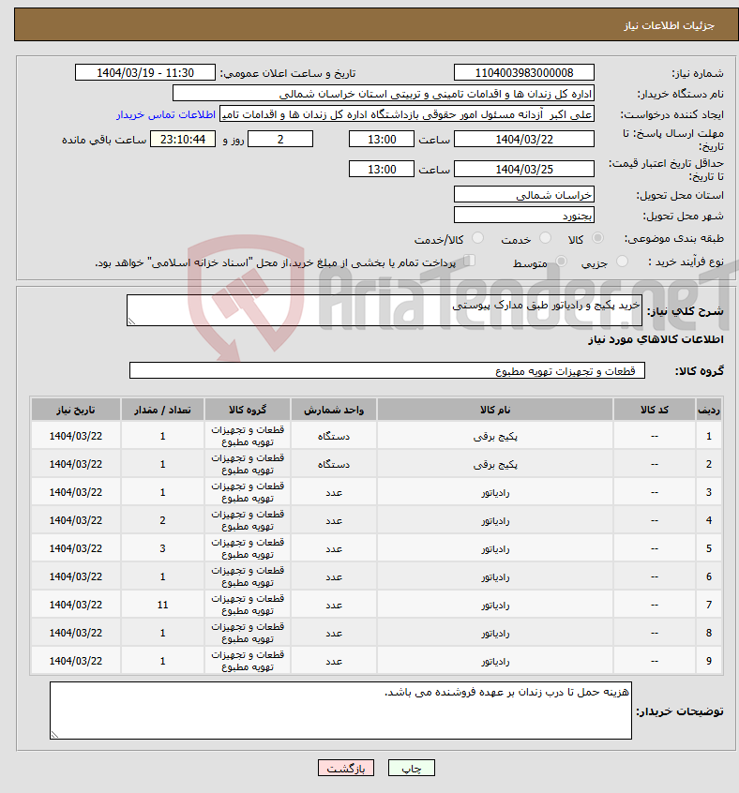The image size is (739, 793).
Task: Select the خدمت radio button
Action: pos(545,238)
